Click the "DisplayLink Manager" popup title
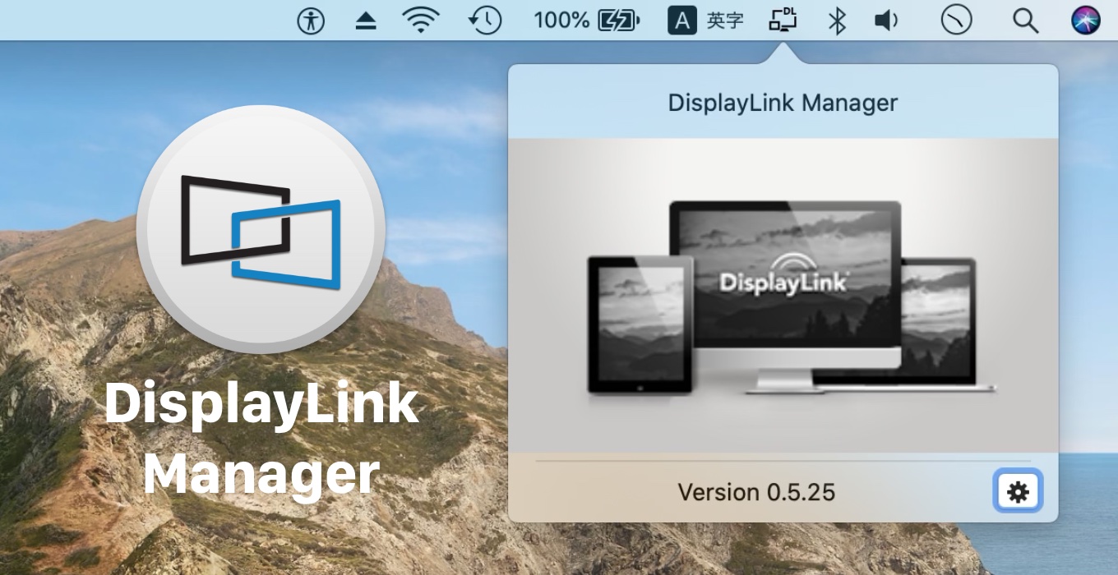This screenshot has height=575, width=1118. 783,103
